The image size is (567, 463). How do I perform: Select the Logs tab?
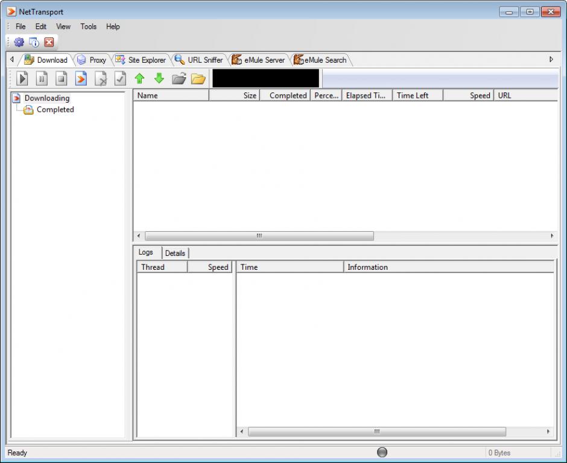coord(146,252)
